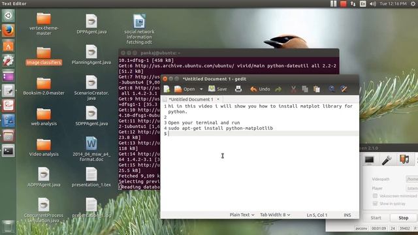Open network indicator menu
418x235 pixels.
(x=353, y=4)
